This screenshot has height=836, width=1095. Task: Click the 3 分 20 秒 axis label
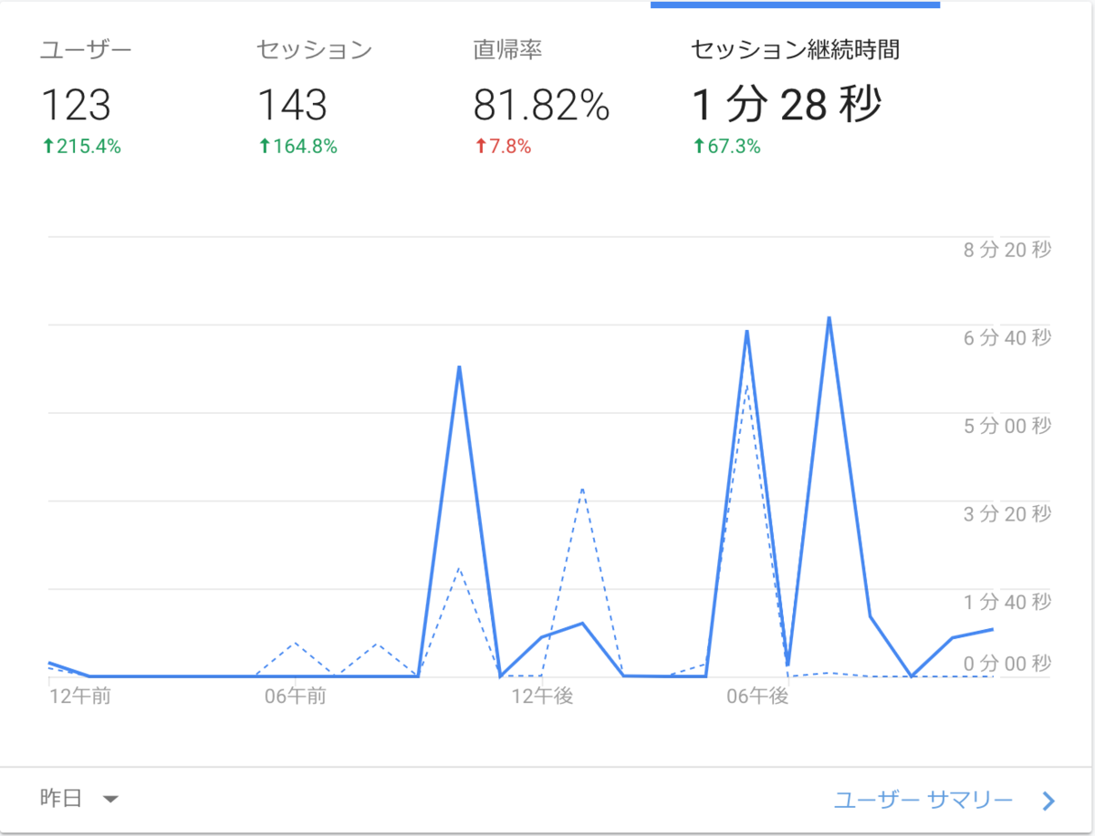1007,514
